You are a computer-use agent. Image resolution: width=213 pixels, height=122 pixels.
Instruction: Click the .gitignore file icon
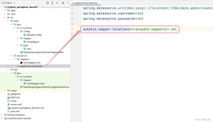(9, 94)
